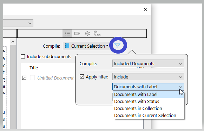Click the document icon beside Untitled Document
204x131 pixels.
click(x=32, y=78)
